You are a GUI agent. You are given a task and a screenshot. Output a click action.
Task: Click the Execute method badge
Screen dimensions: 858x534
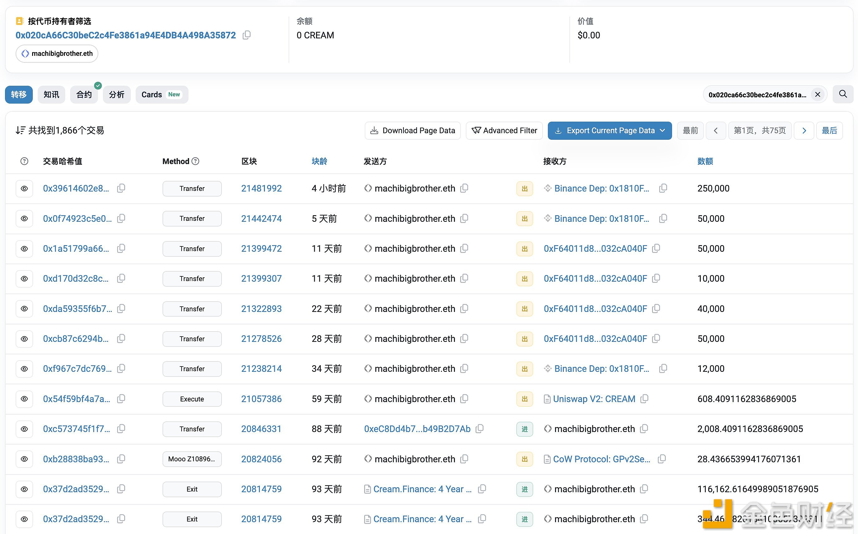pos(192,399)
